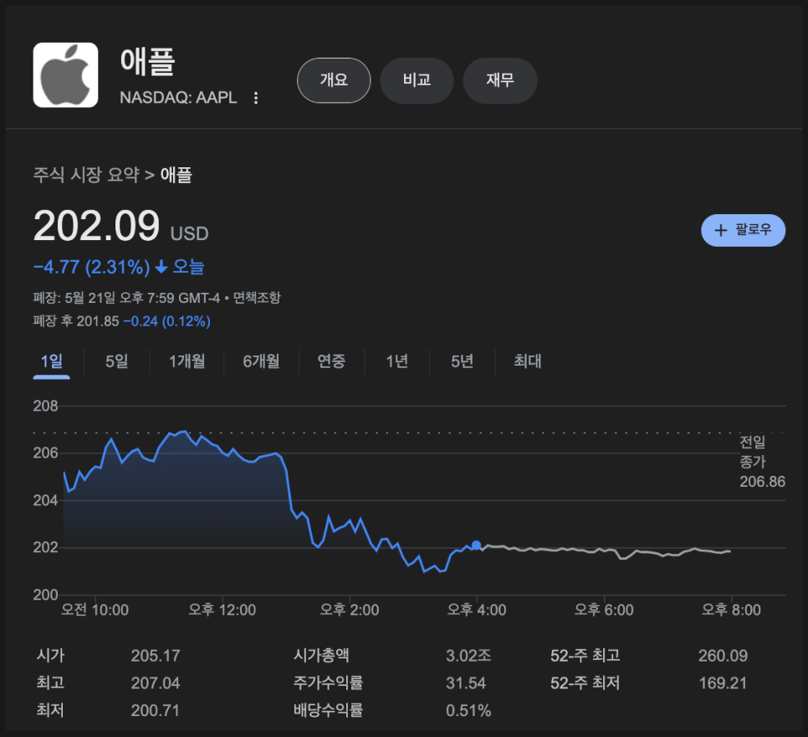This screenshot has height=737, width=808.
Task: Click the 폐장 후 201.85 after-hours price
Action: 76,321
